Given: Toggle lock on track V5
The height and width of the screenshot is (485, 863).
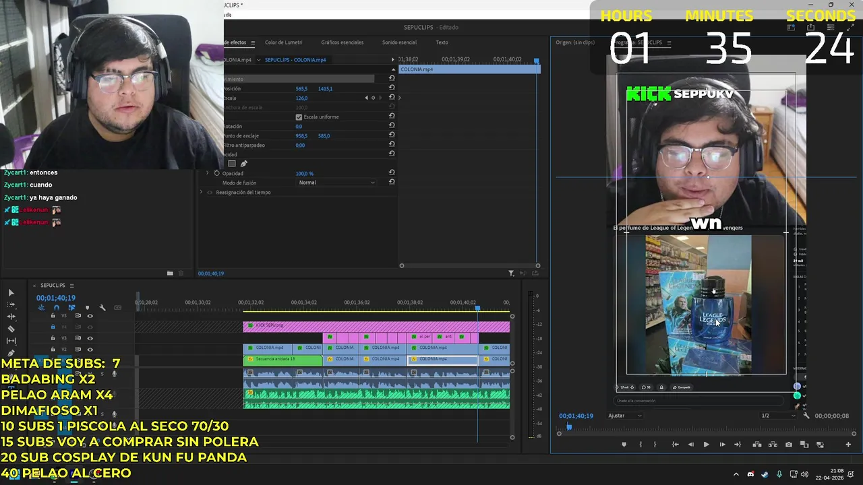Looking at the screenshot, I should pyautogui.click(x=53, y=315).
